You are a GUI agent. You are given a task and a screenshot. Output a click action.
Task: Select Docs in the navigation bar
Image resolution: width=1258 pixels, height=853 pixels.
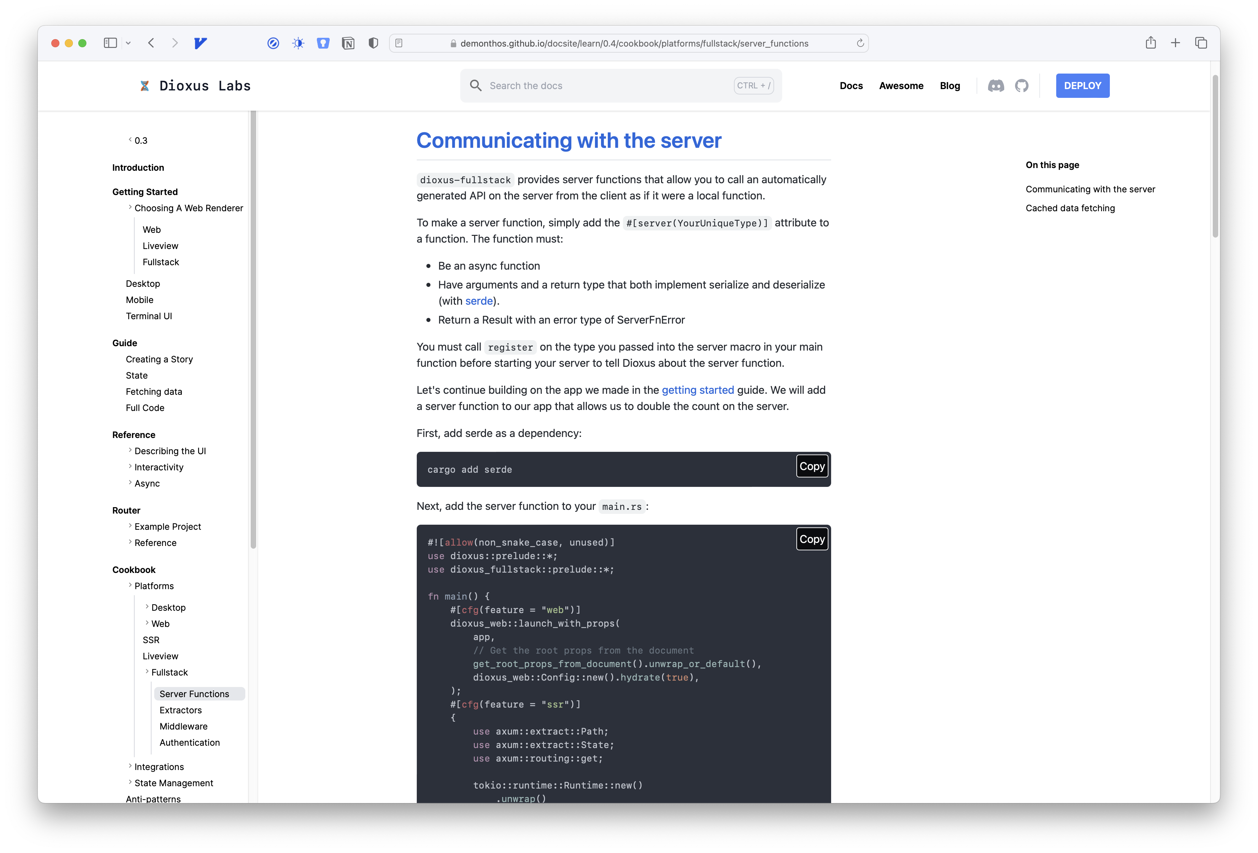[x=851, y=85]
